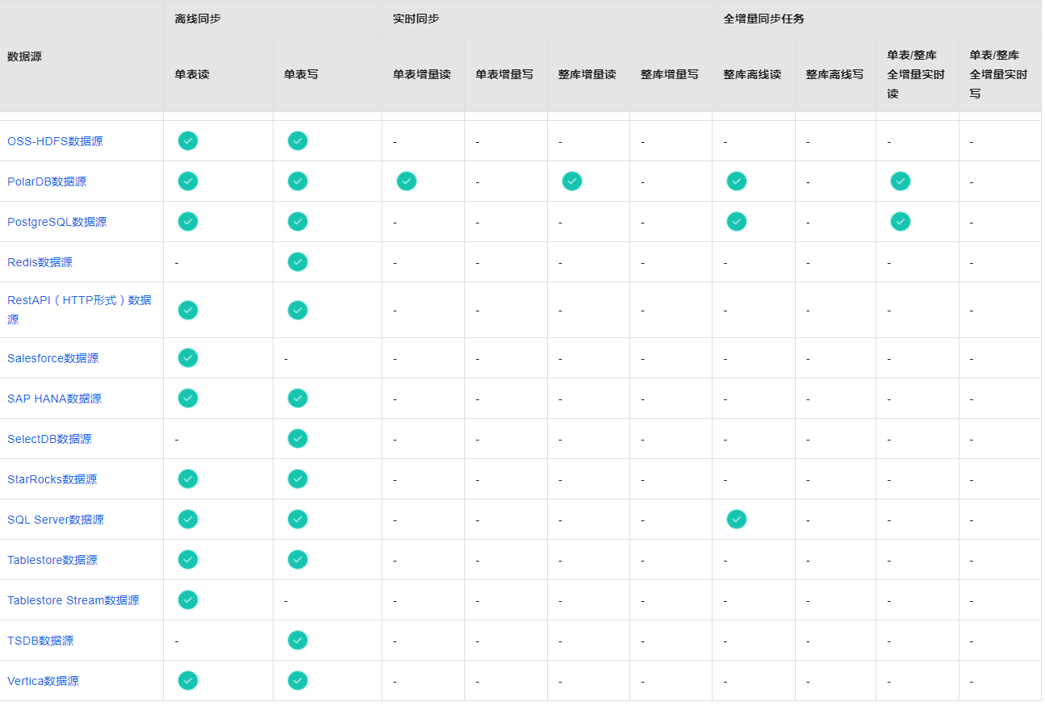Open the StarRocks数据源 link
Screen dimensions: 1045x710
pos(52,479)
